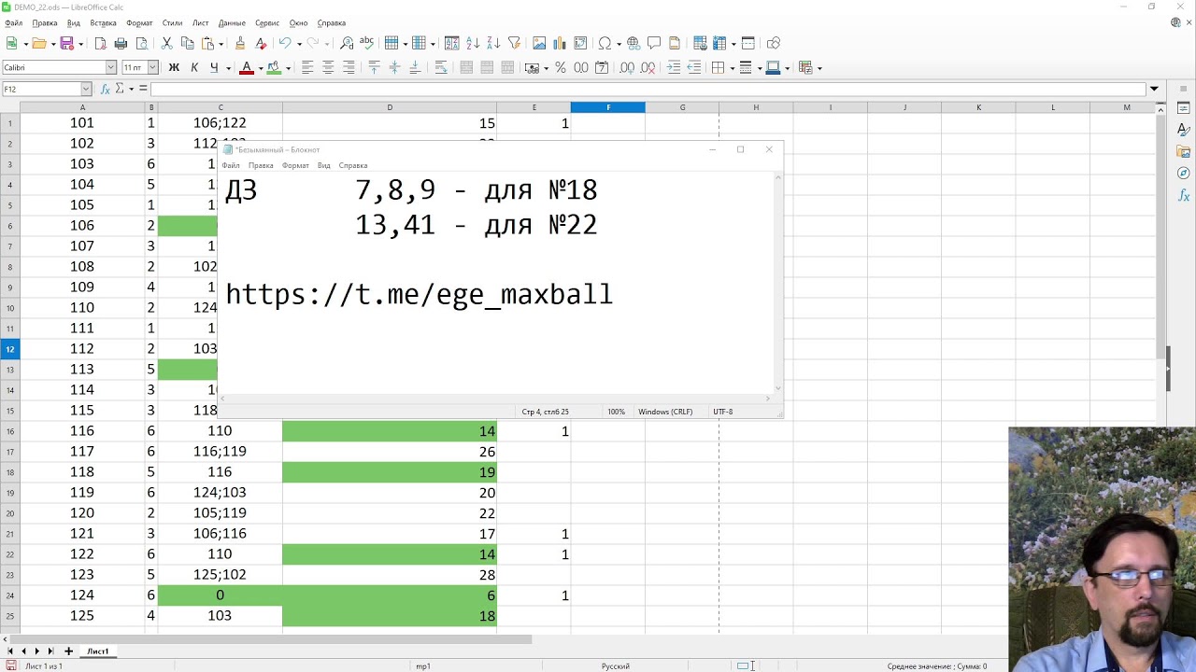Click the Save document icon
The height and width of the screenshot is (672, 1196).
coord(66,43)
